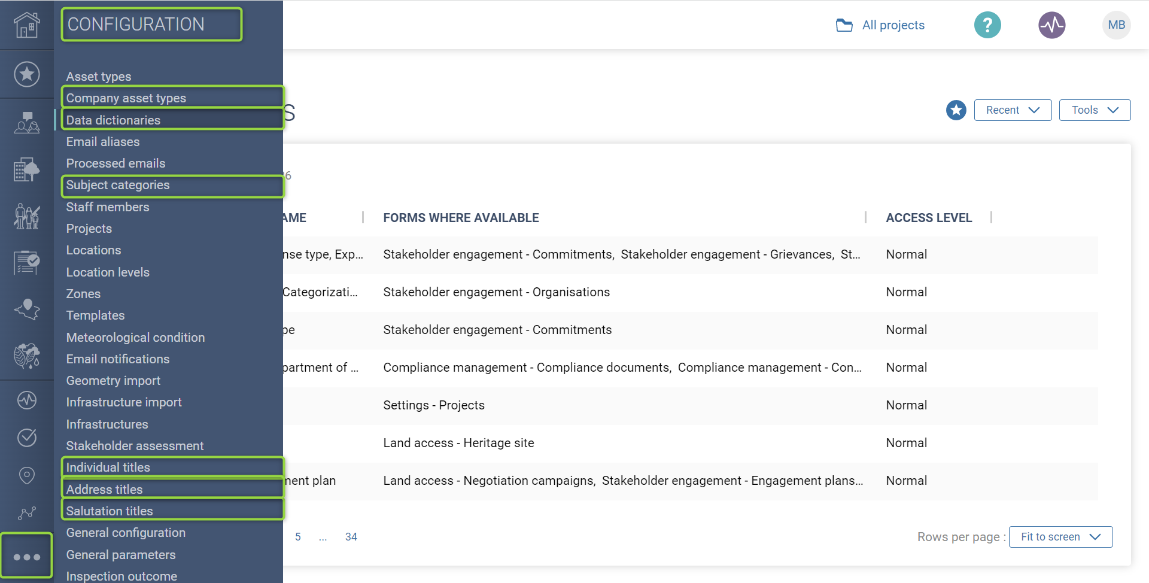Open Email notifications configuration item
This screenshot has height=583, width=1149.
(118, 359)
